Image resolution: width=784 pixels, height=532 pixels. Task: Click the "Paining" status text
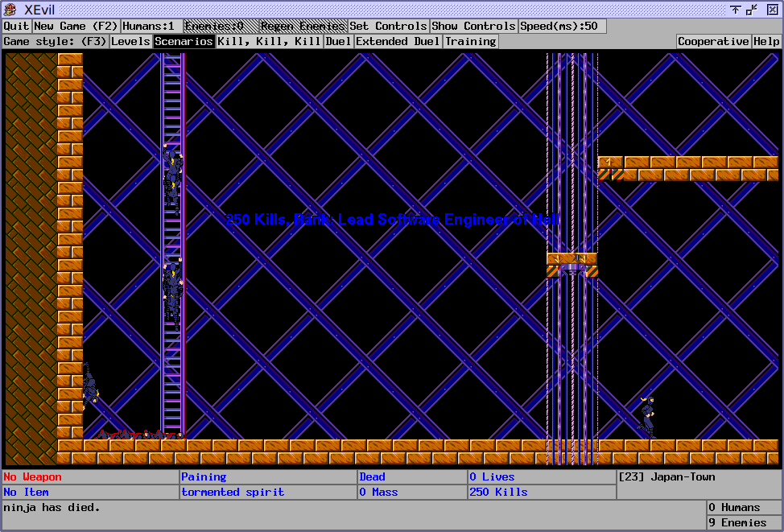point(204,477)
